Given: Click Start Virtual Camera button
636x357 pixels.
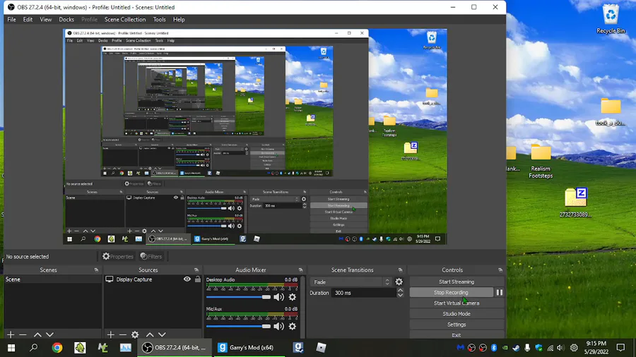Looking at the screenshot, I should [x=457, y=303].
